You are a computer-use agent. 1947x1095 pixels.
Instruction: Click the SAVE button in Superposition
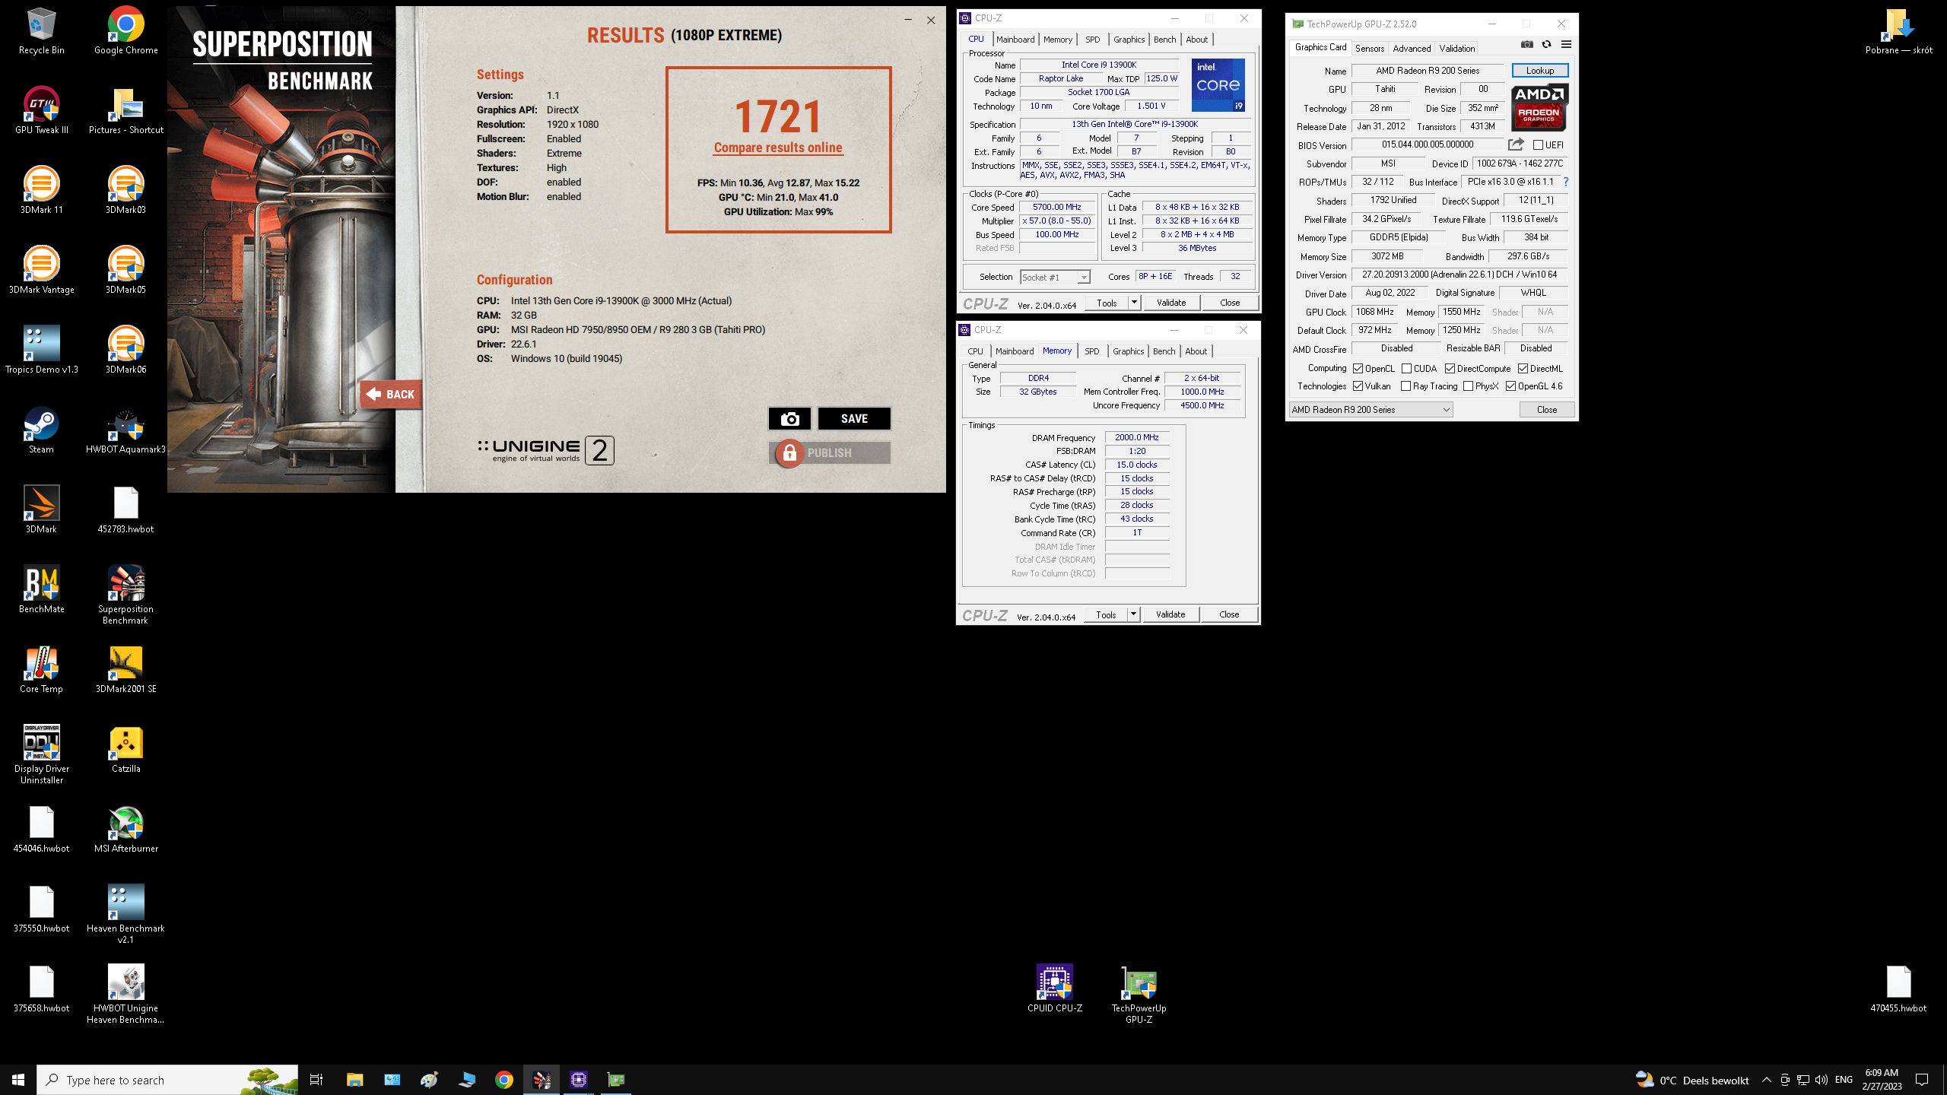point(854,418)
